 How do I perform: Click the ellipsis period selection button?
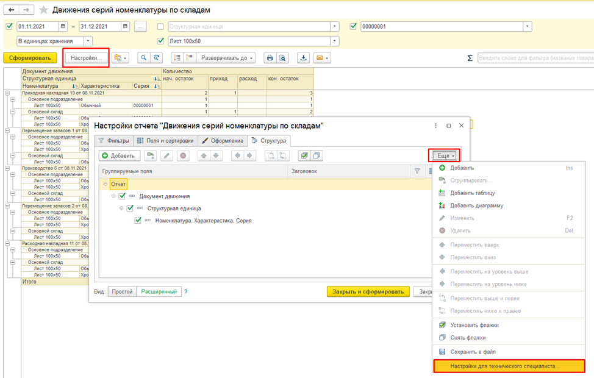[140, 26]
